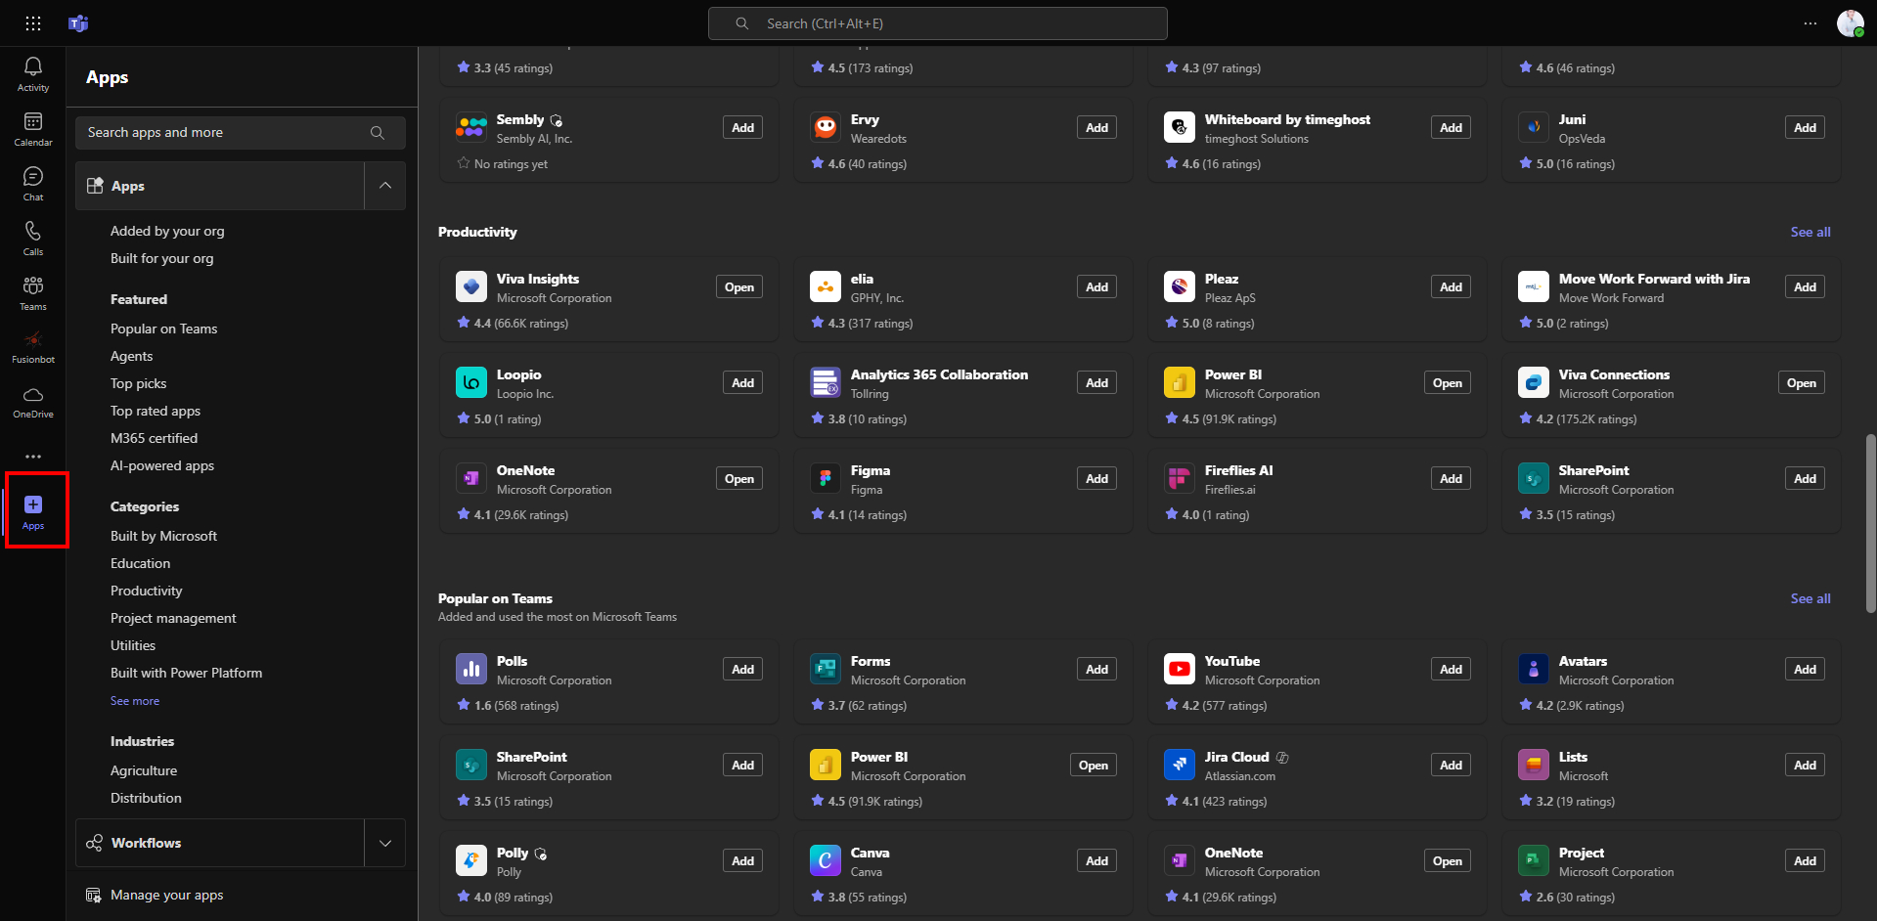
Task: Click the Sembly app icon
Action: (x=471, y=127)
